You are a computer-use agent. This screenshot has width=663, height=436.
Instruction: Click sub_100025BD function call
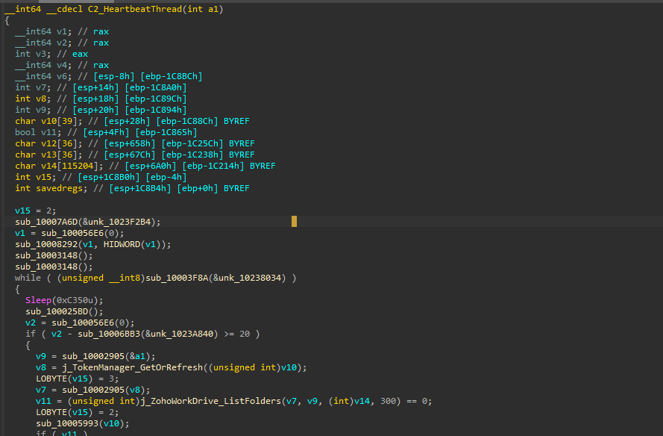pos(57,311)
